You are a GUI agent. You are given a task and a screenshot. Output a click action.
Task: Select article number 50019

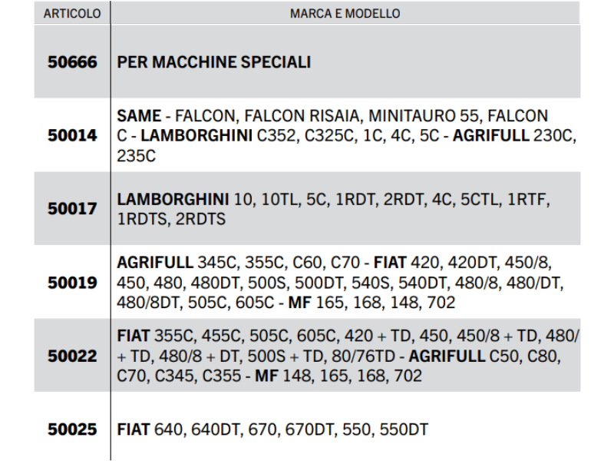(x=72, y=283)
